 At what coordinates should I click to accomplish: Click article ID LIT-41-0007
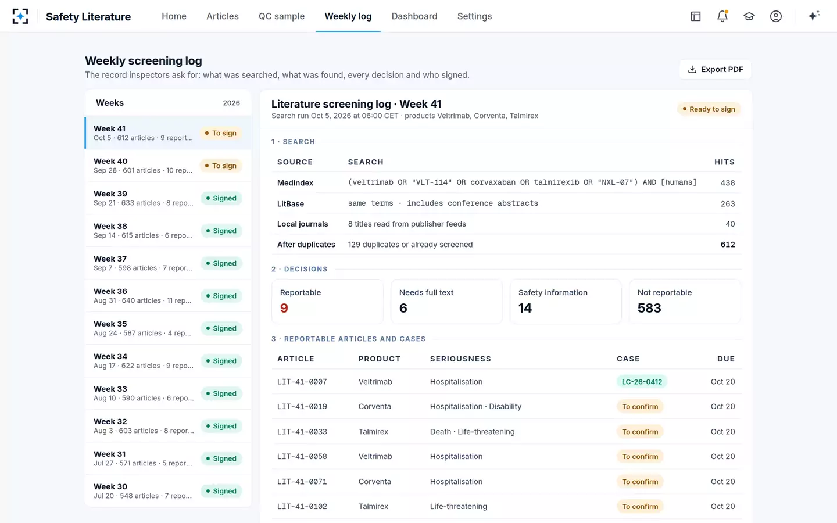point(302,382)
